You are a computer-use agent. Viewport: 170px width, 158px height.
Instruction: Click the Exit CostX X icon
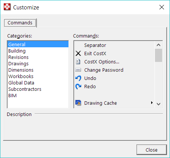(78, 54)
